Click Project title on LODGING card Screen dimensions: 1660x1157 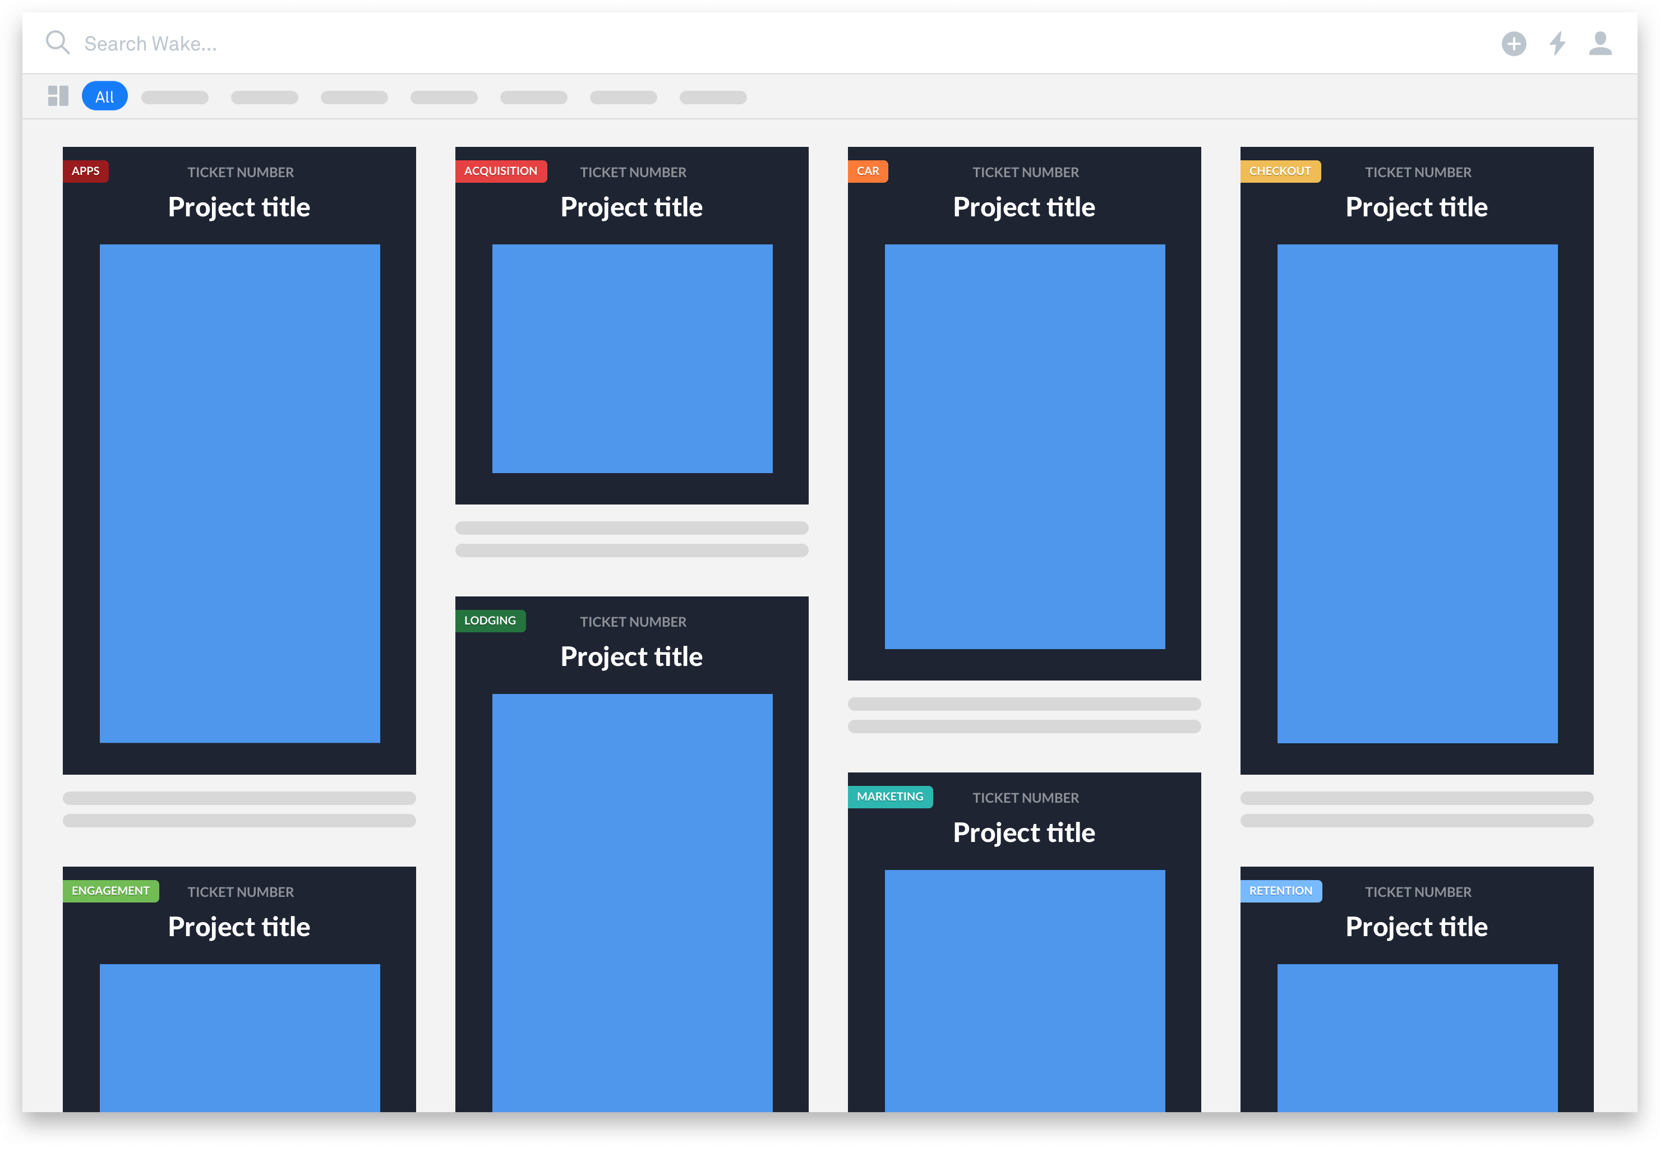click(x=632, y=658)
